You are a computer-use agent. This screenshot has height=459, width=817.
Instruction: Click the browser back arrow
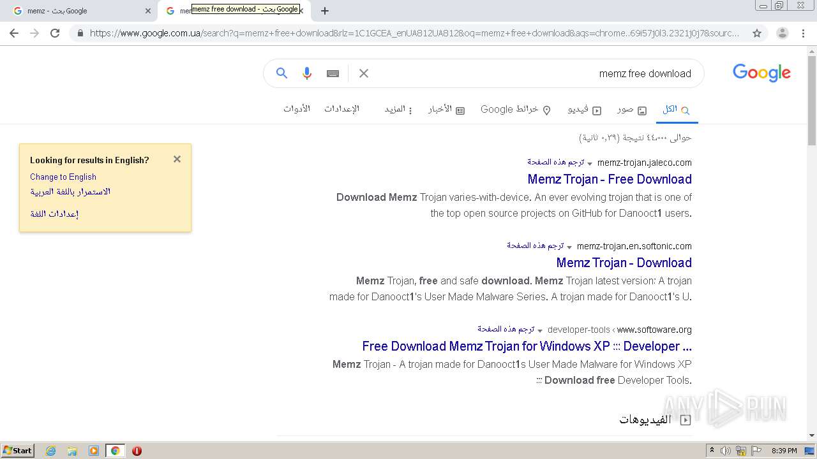[x=14, y=33]
